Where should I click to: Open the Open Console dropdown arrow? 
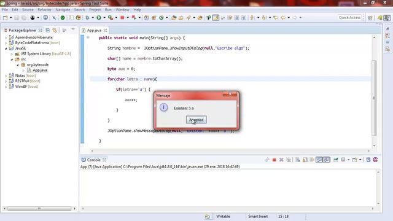tap(360, 160)
